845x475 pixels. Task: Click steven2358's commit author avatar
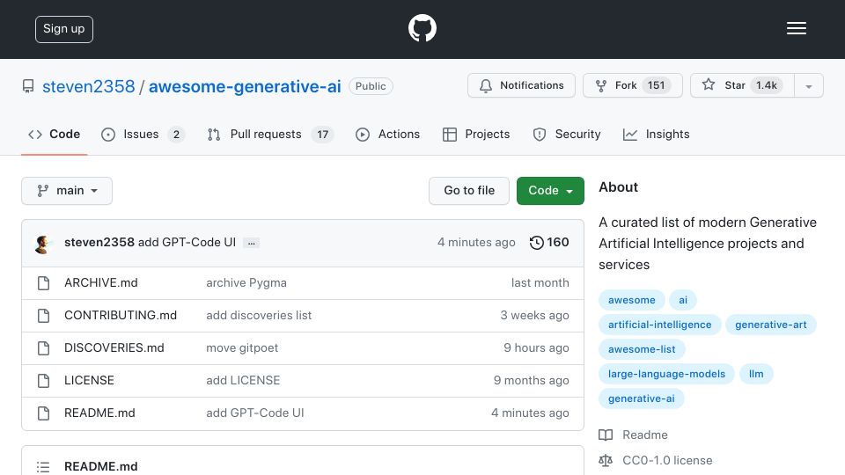(42, 244)
